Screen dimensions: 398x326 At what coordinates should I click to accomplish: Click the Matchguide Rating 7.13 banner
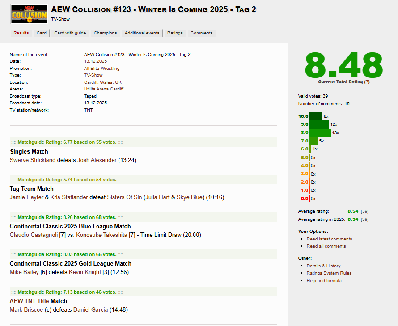pos(144,292)
